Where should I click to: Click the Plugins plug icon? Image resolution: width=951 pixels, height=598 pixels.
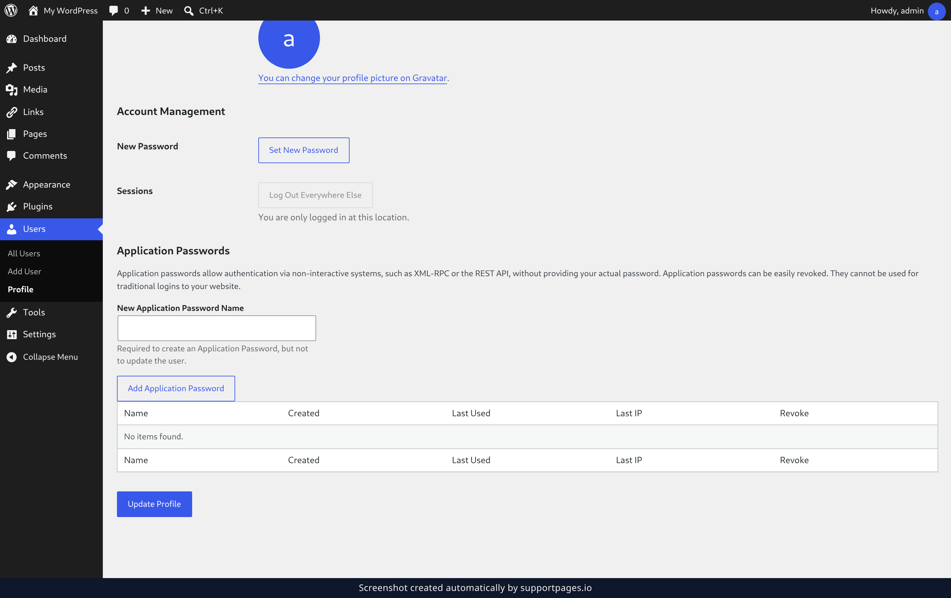[12, 207]
